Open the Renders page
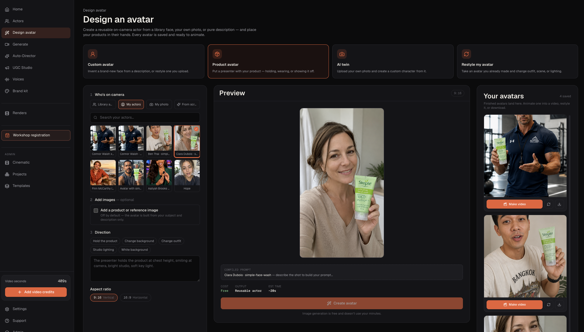Screen dimensions: 584x332 click(36, 113)
